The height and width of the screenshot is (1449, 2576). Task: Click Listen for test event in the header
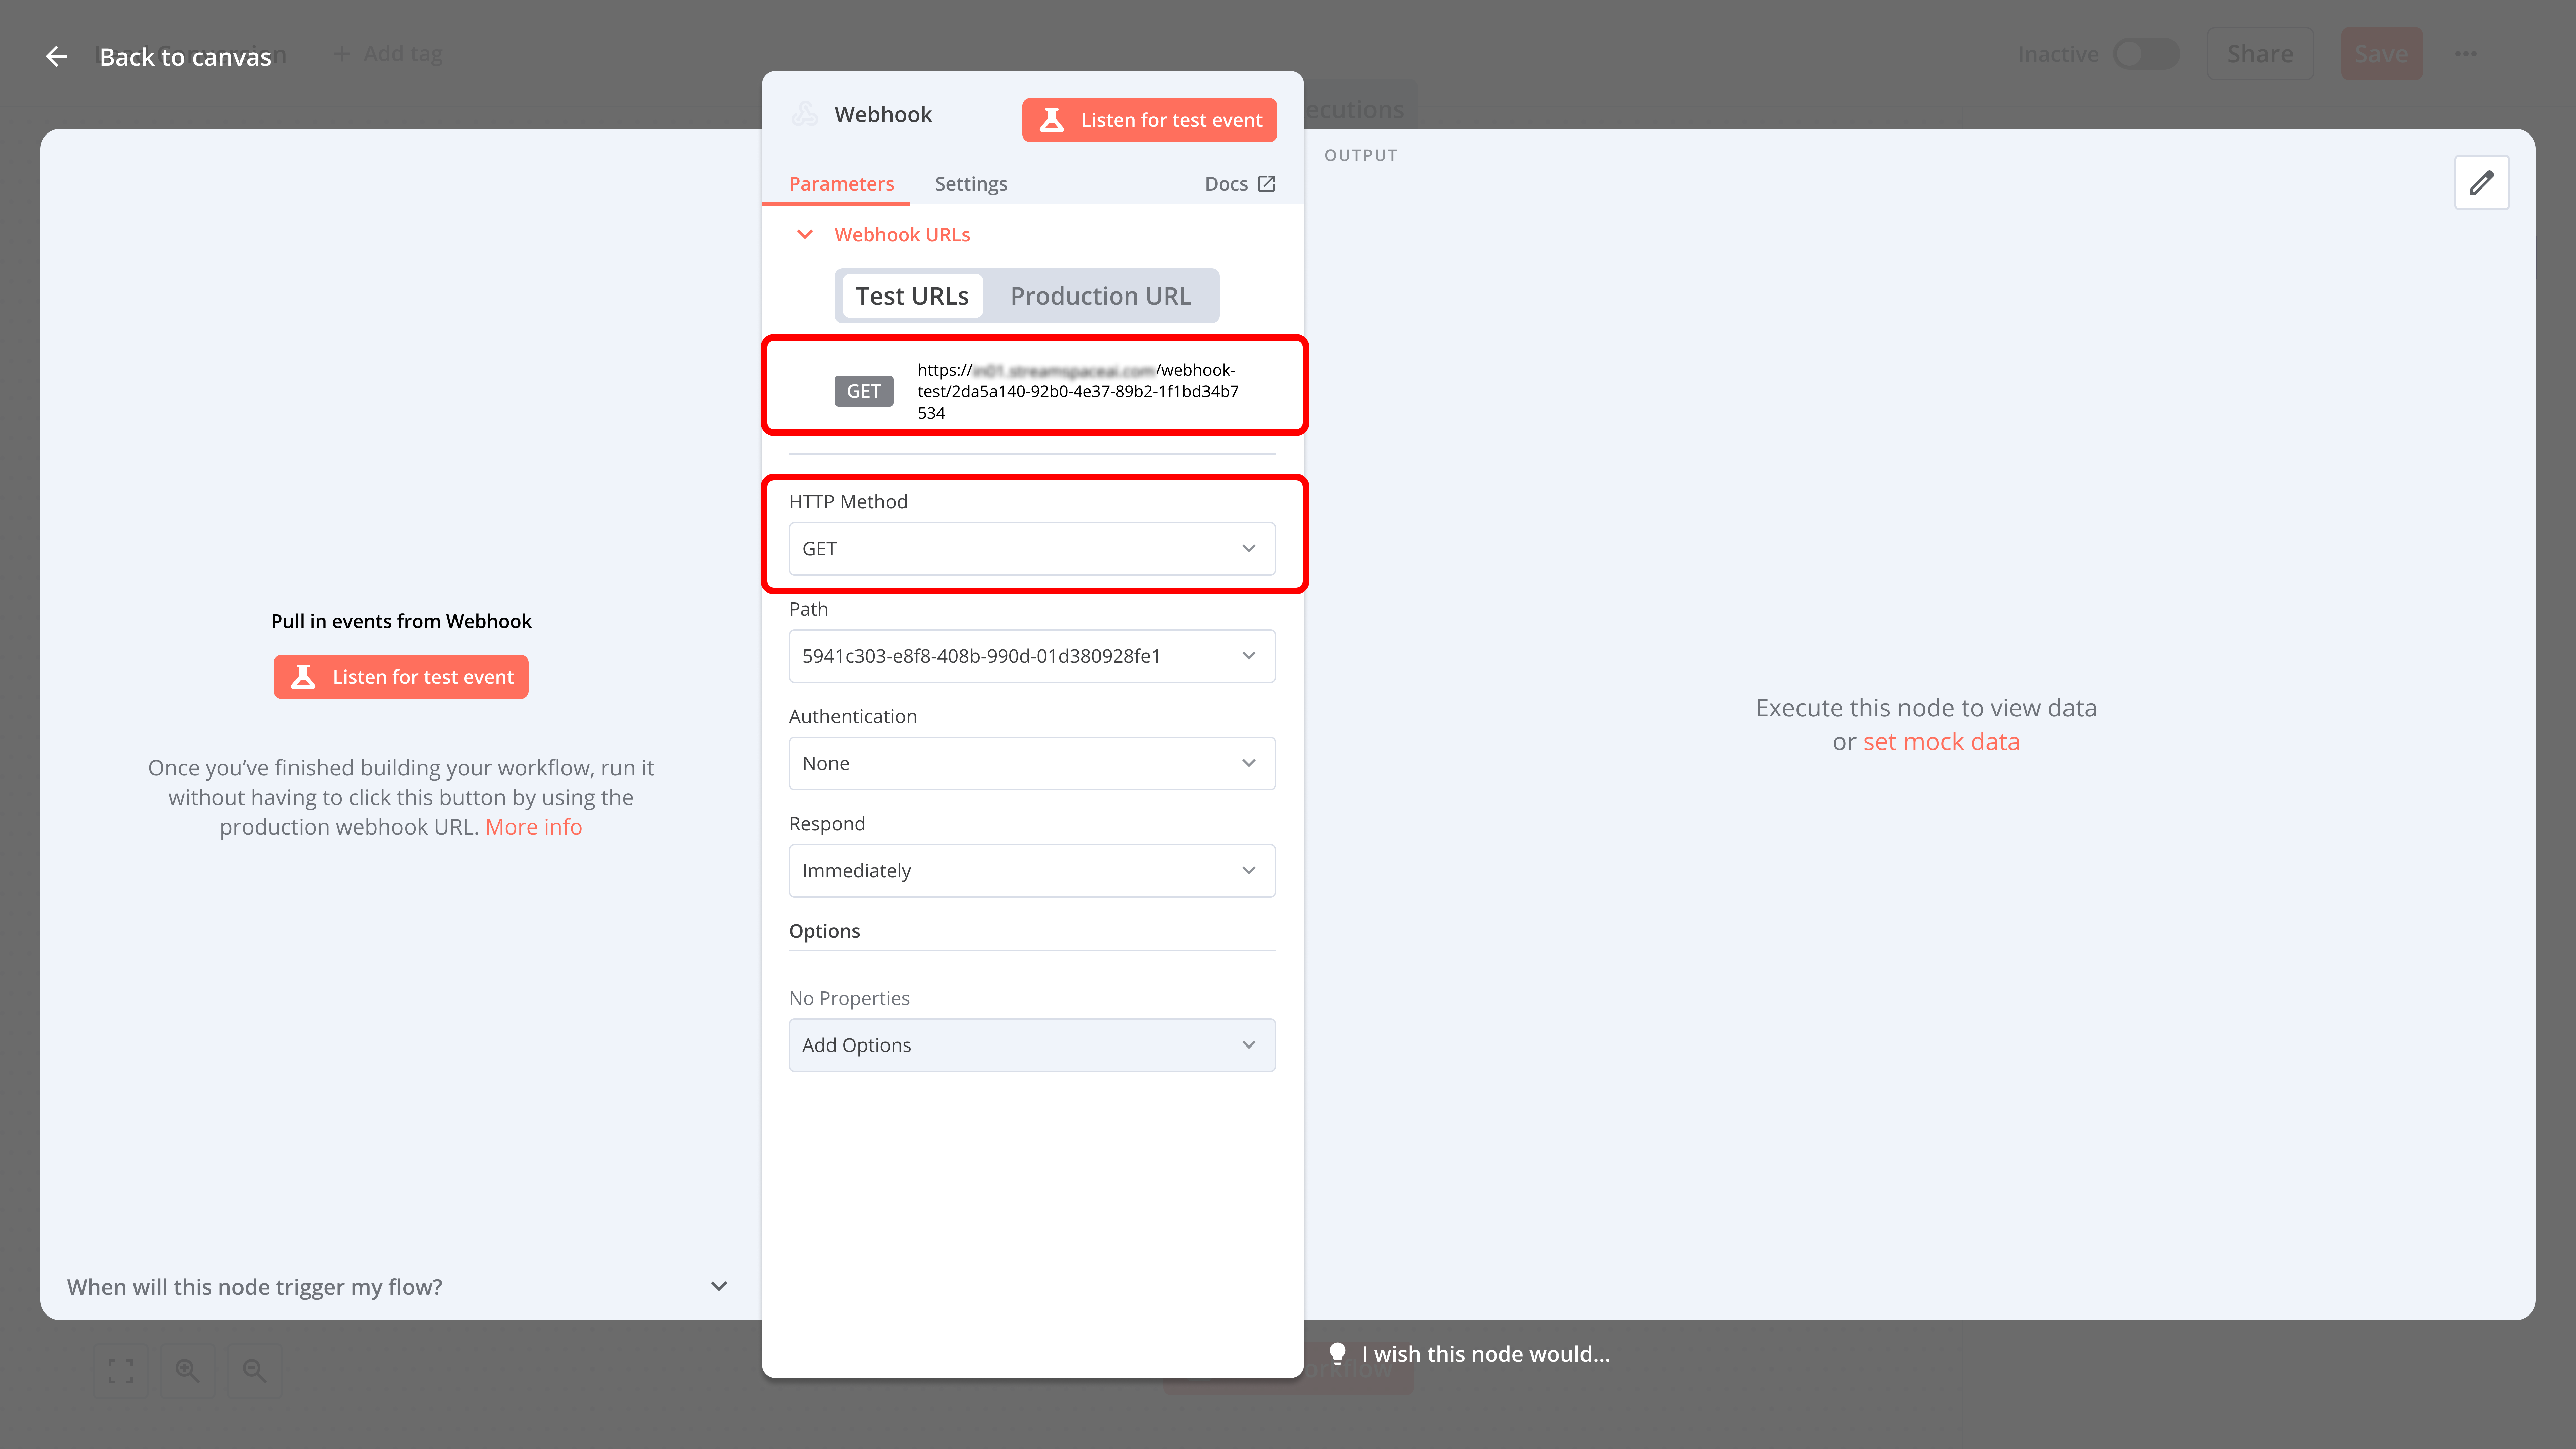[1149, 120]
